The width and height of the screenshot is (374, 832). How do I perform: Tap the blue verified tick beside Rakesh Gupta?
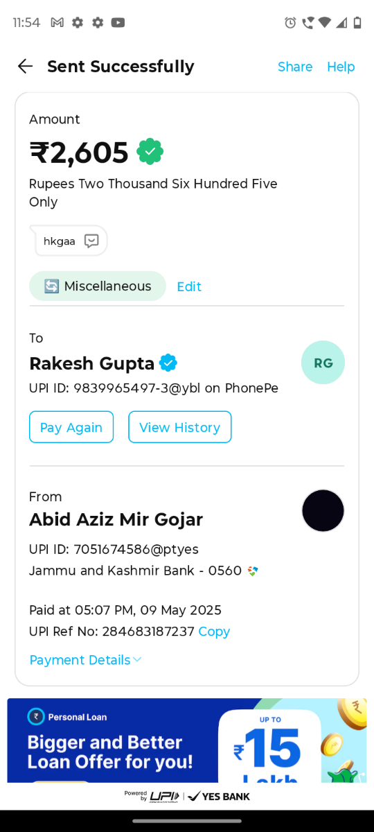coord(168,363)
